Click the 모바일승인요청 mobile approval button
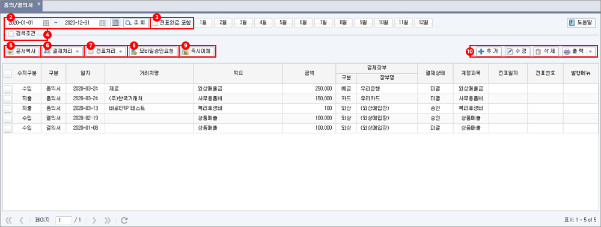 point(153,51)
